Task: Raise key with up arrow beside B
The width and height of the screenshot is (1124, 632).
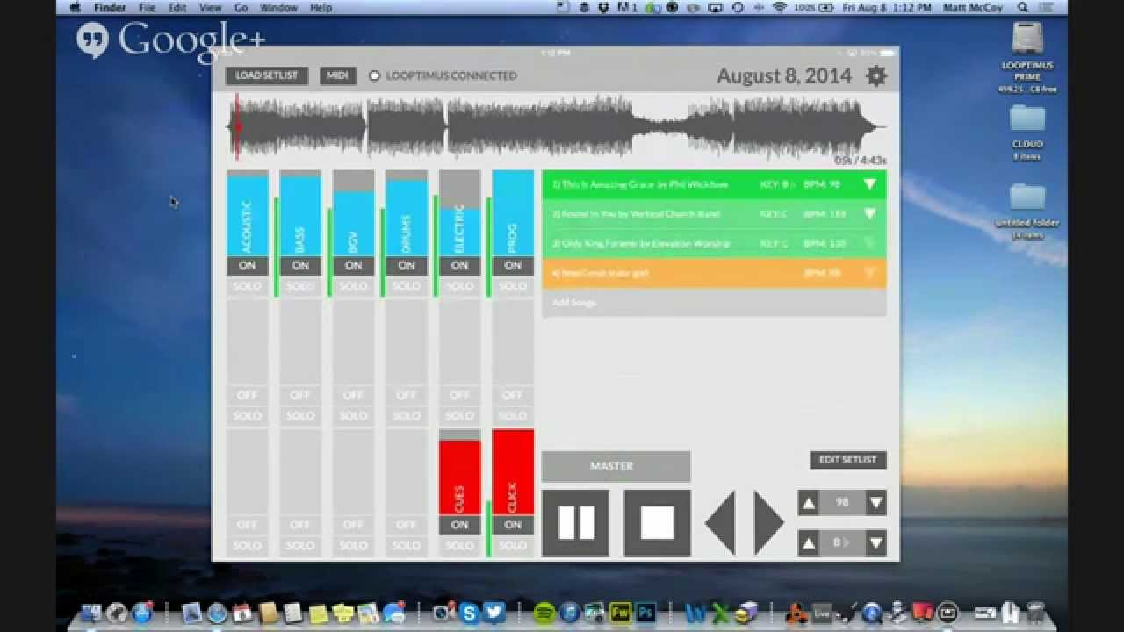Action: pyautogui.click(x=809, y=543)
